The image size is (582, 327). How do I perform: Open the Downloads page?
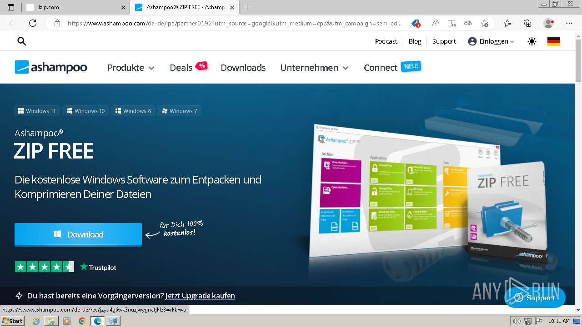pyautogui.click(x=243, y=68)
